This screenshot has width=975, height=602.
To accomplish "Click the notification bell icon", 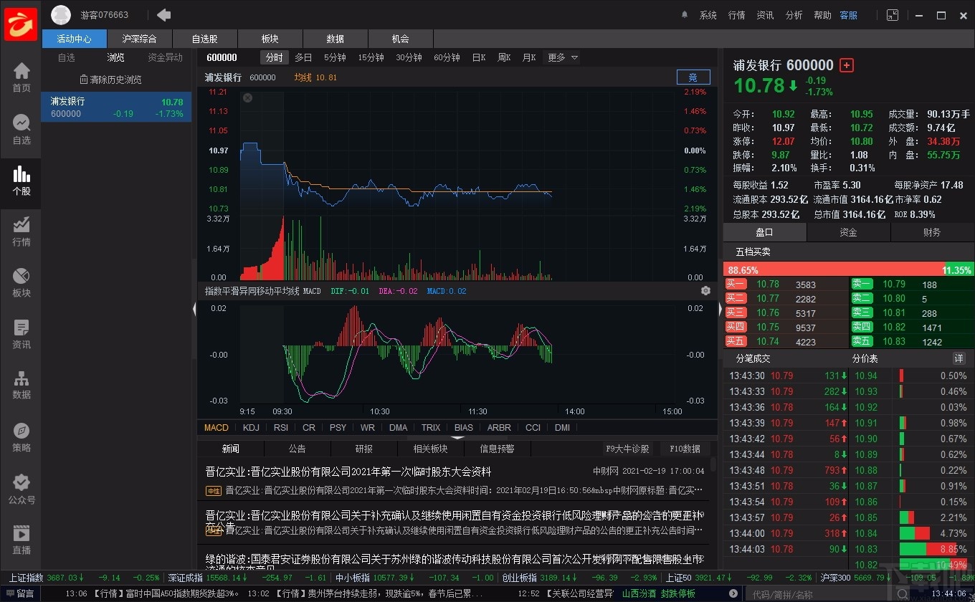I will [685, 14].
